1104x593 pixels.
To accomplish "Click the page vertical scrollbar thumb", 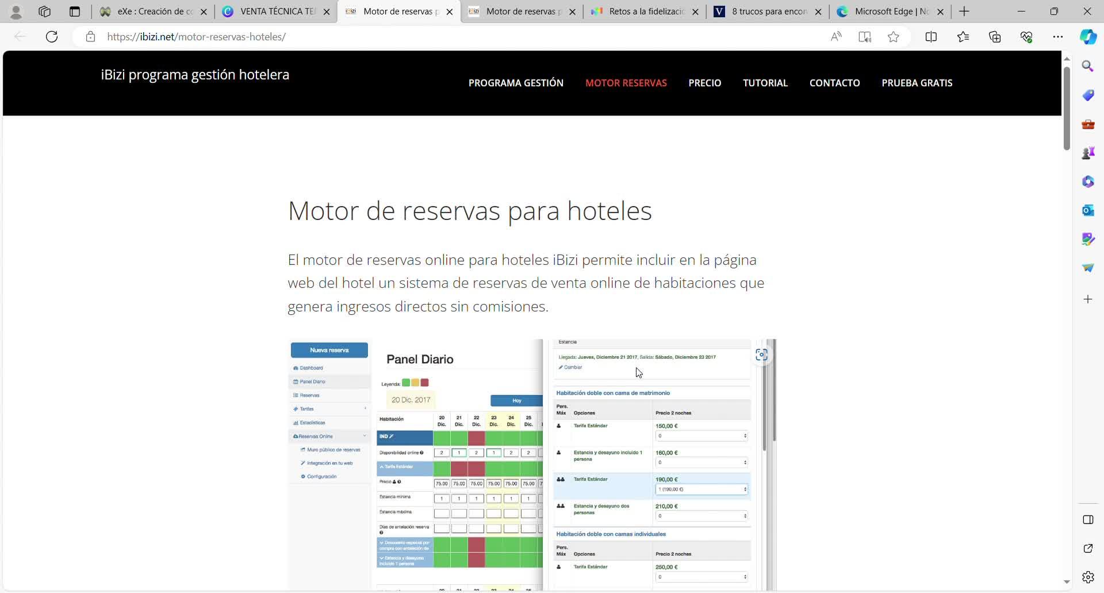I will [1067, 108].
